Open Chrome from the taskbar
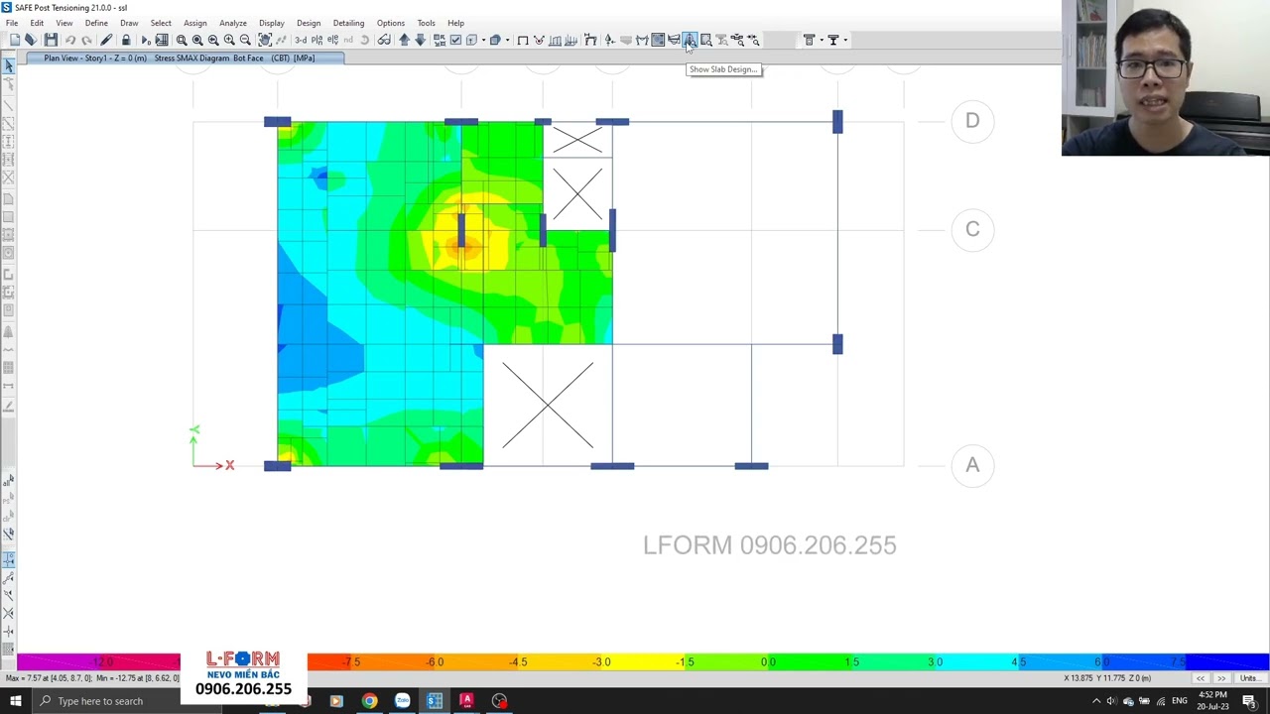 tap(369, 701)
